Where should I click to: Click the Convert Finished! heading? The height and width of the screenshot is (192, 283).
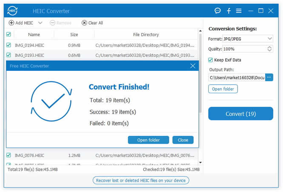click(x=119, y=87)
